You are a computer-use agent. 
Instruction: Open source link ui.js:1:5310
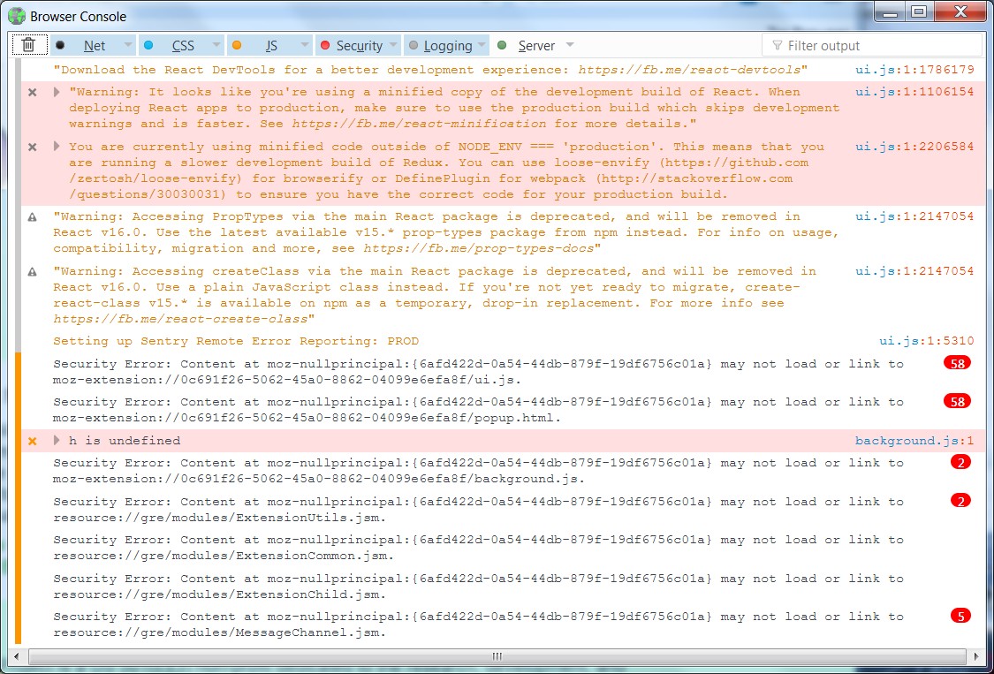[x=926, y=341]
